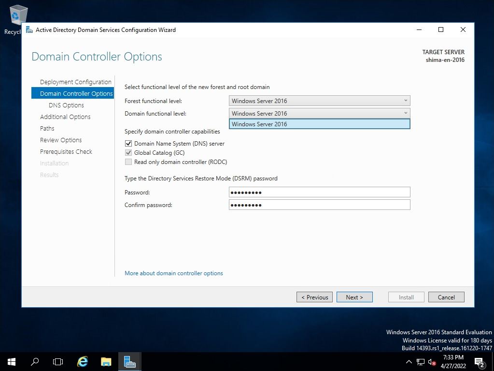Go to Paths step
The width and height of the screenshot is (494, 371).
(47, 128)
